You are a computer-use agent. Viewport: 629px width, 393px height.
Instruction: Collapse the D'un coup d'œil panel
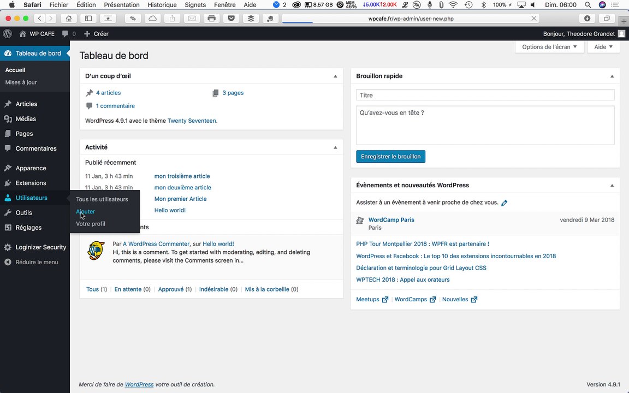click(335, 76)
